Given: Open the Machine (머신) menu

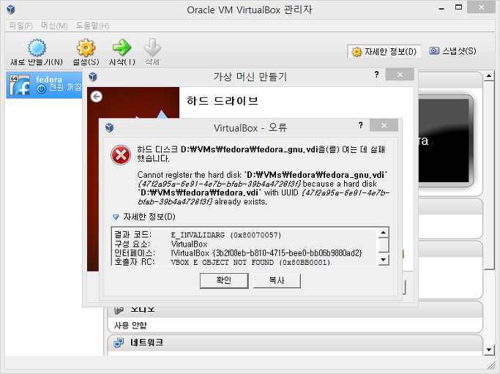Looking at the screenshot, I should [x=54, y=26].
